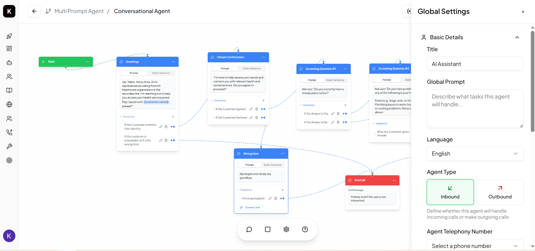Image resolution: width=535 pixels, height=251 pixels.
Task: Select the Prompt tab in Wrong User node
Action: tap(249, 164)
